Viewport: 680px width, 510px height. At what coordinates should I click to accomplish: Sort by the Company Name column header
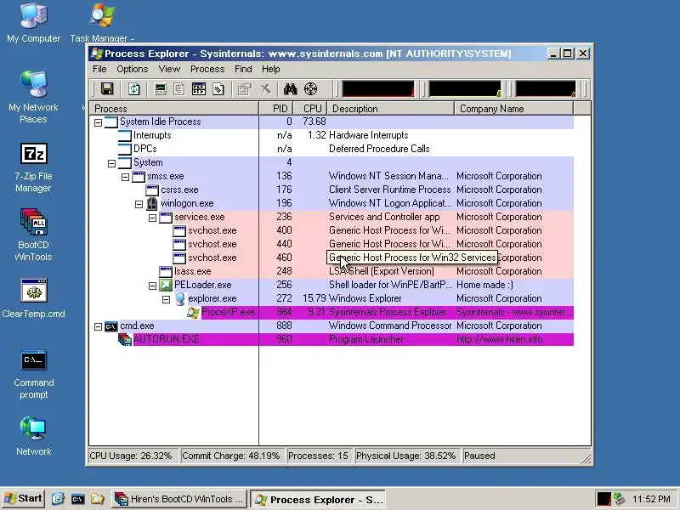click(514, 109)
